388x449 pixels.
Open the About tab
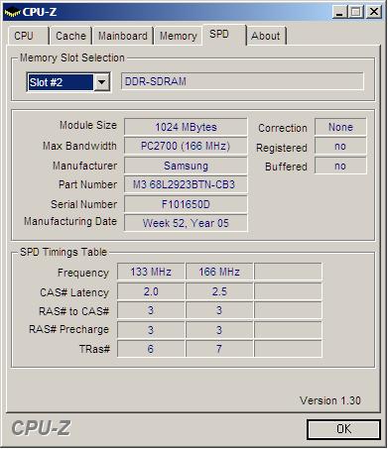coord(266,36)
